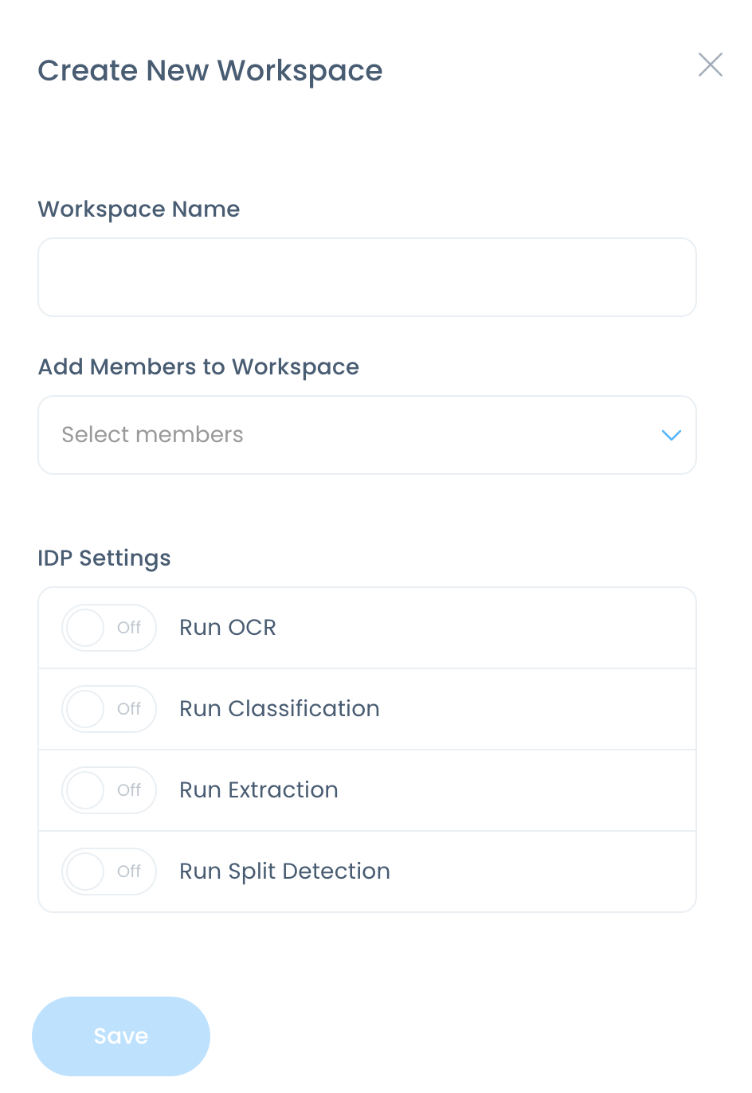Click the Run OCR label text
This screenshot has width=752, height=1093.
point(228,628)
